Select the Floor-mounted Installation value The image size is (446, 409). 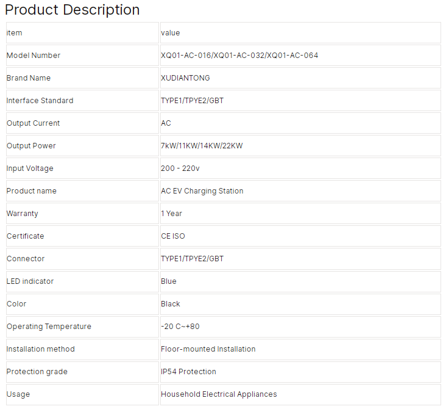coord(208,349)
